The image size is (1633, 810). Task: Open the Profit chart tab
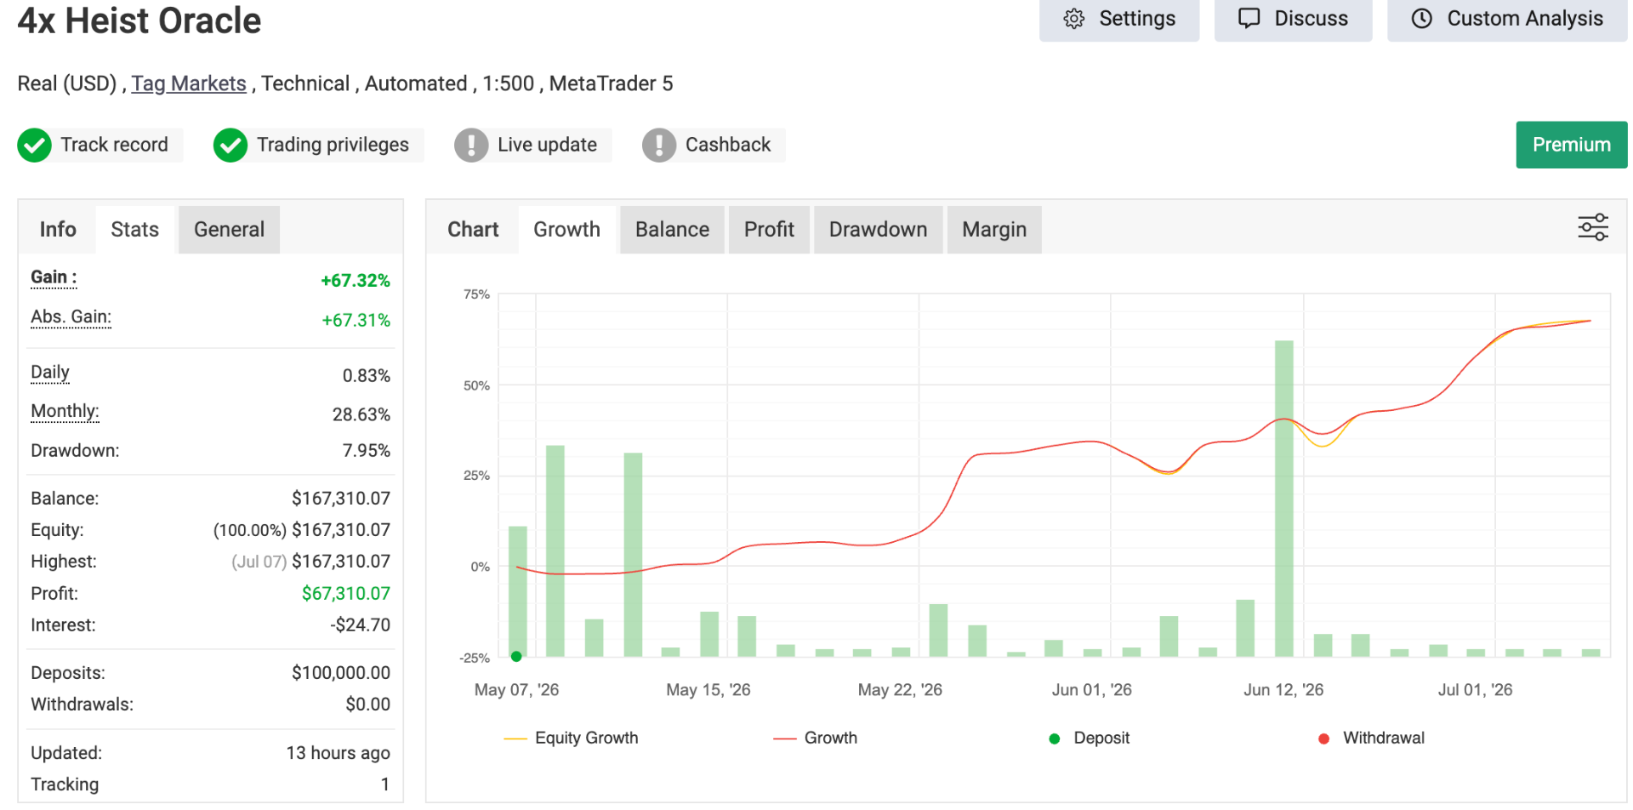(769, 230)
